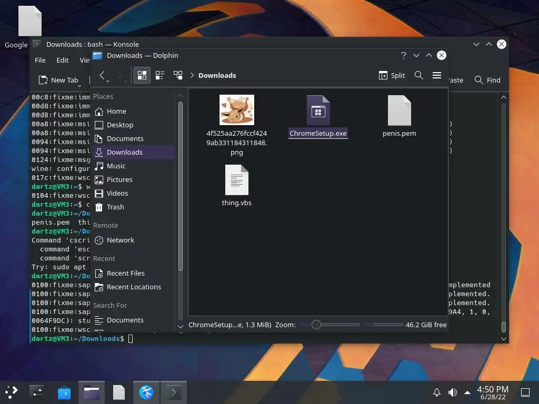Open the Discover store taskbar icon

pyautogui.click(x=64, y=392)
